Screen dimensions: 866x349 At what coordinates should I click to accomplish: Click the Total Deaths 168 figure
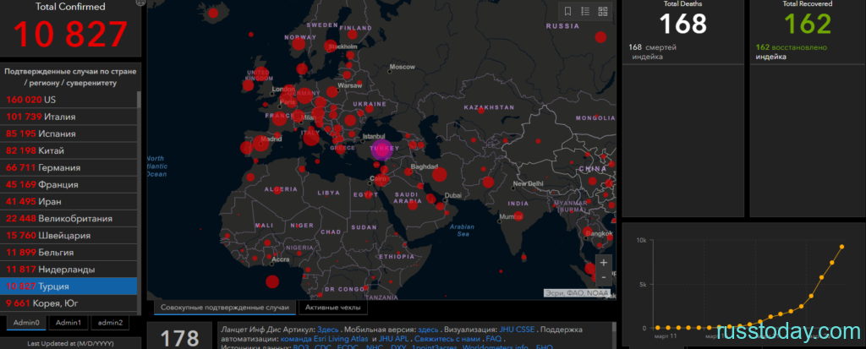[683, 24]
